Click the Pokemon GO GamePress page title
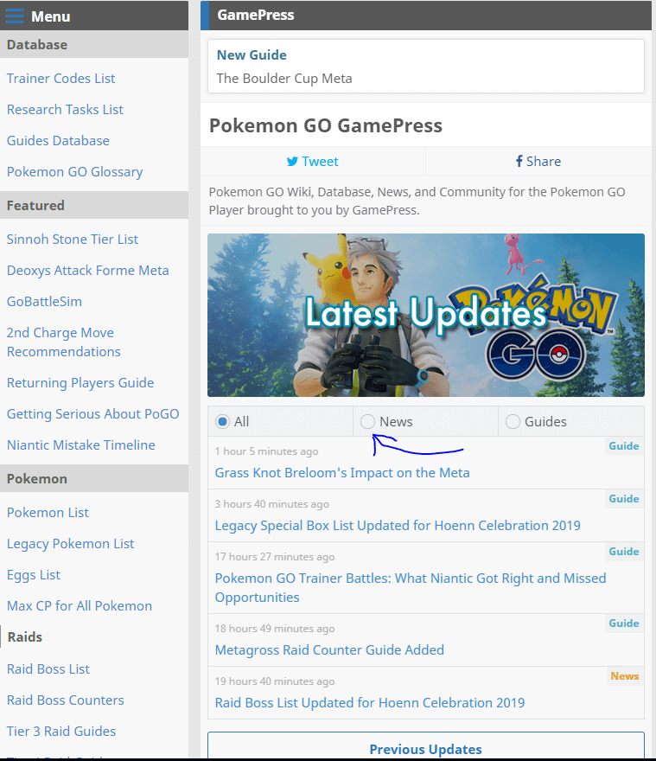 coord(326,125)
